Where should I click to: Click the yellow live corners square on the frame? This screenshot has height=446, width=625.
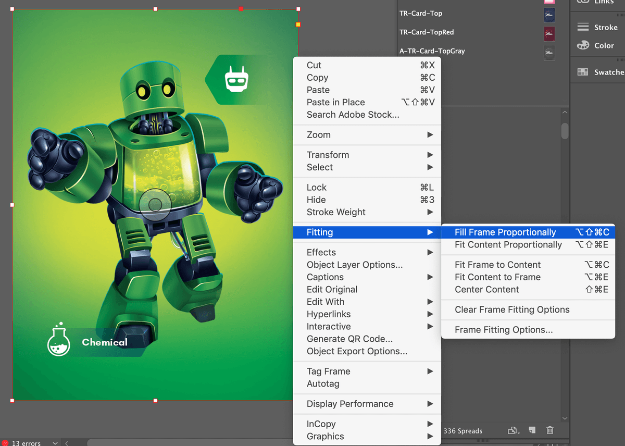(x=298, y=24)
